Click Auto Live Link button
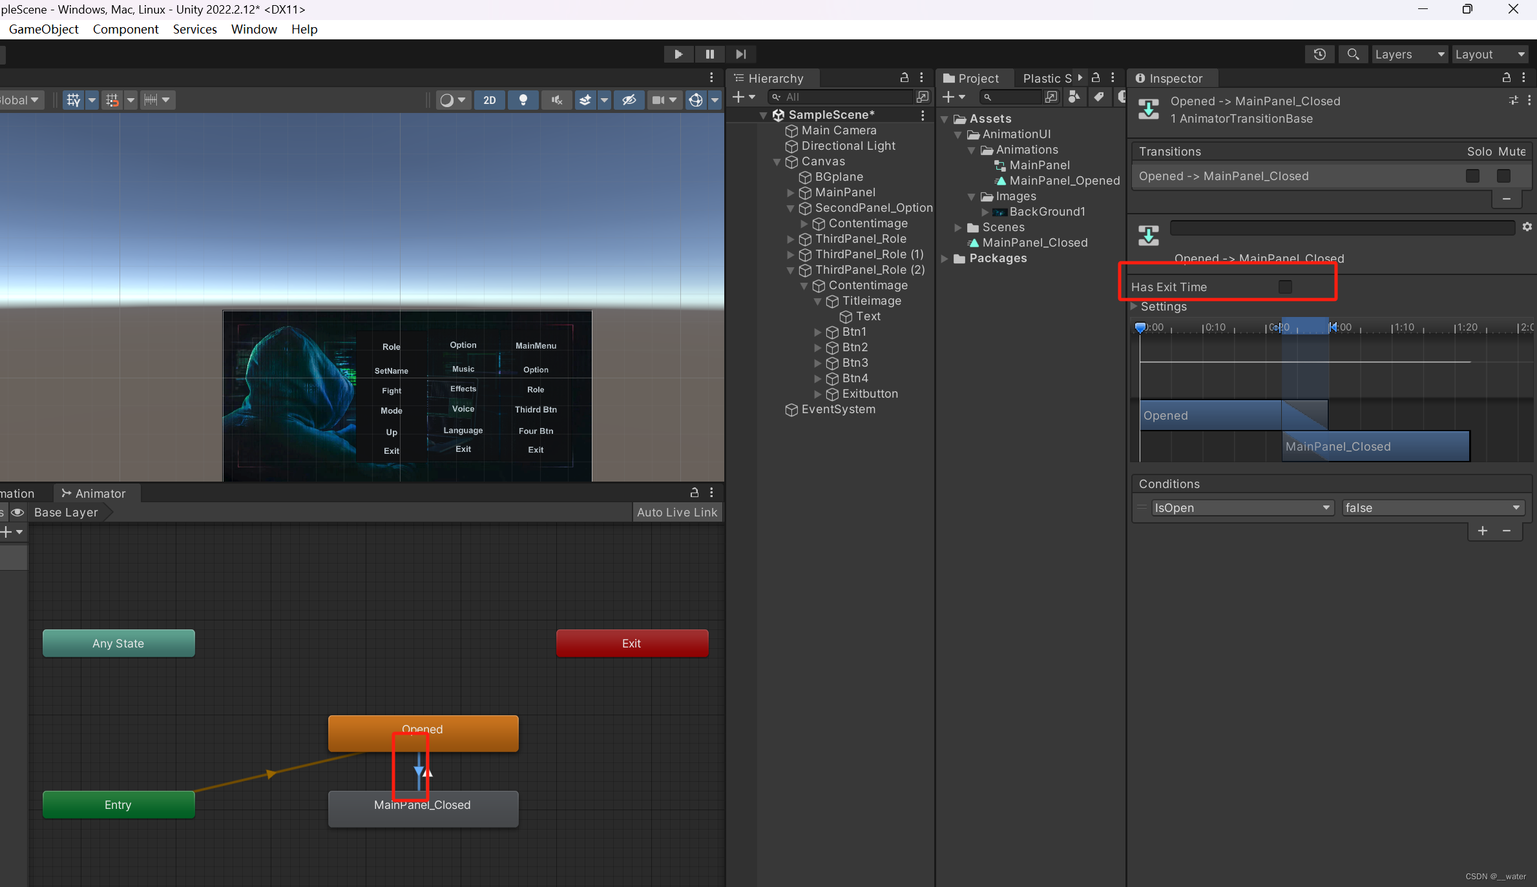This screenshot has height=887, width=1537. [x=676, y=513]
